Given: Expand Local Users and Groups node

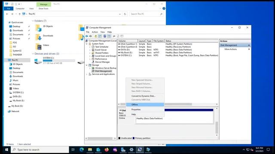Looking at the screenshot, I should pos(90,56).
